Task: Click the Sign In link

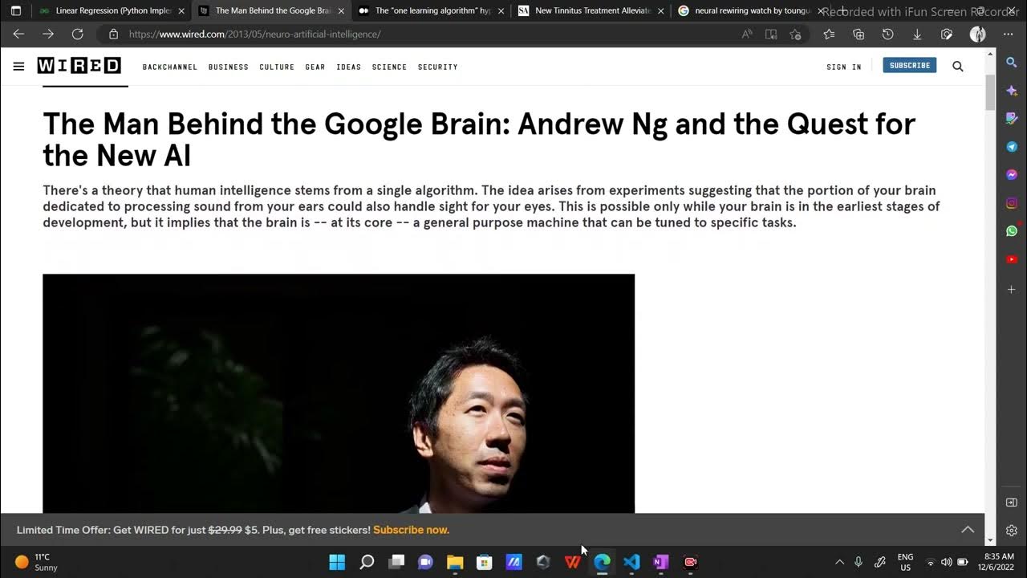Action: point(844,67)
